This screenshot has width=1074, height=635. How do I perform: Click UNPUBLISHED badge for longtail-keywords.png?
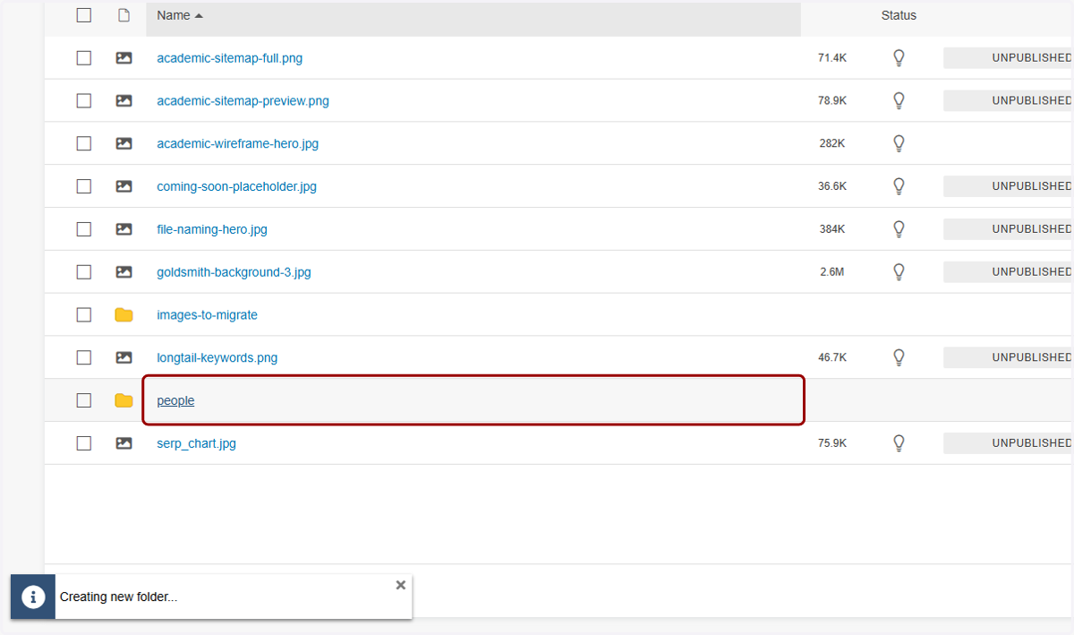click(1009, 357)
